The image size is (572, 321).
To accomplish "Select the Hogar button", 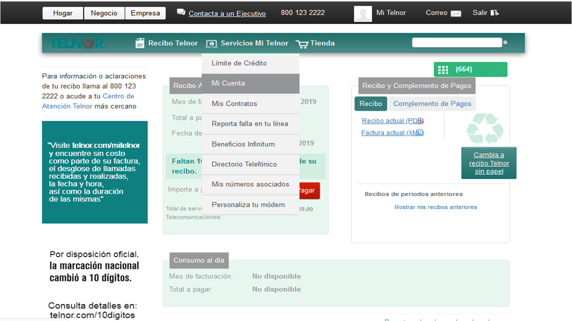I will pyautogui.click(x=63, y=13).
